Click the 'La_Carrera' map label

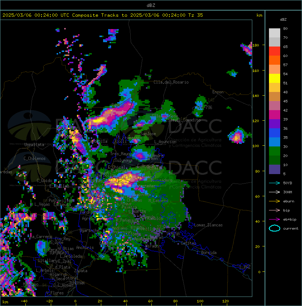click(41, 237)
